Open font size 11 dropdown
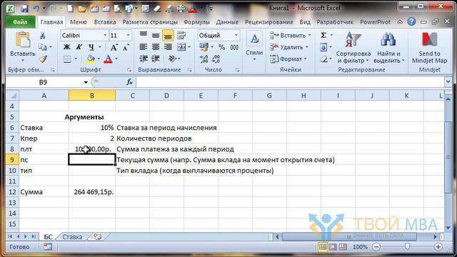The height and width of the screenshot is (257, 457). 128,35
